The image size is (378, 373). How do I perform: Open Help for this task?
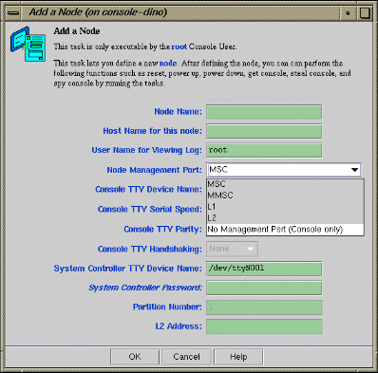tap(238, 357)
